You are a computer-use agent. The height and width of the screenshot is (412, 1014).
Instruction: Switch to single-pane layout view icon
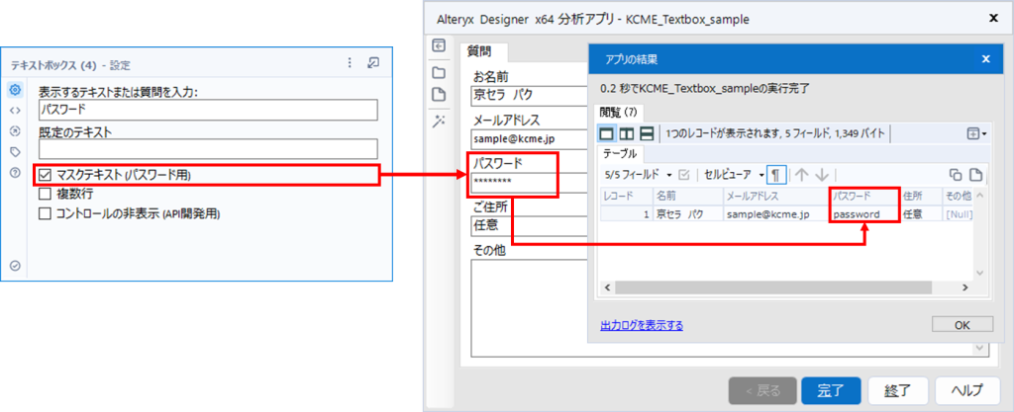[x=607, y=133]
